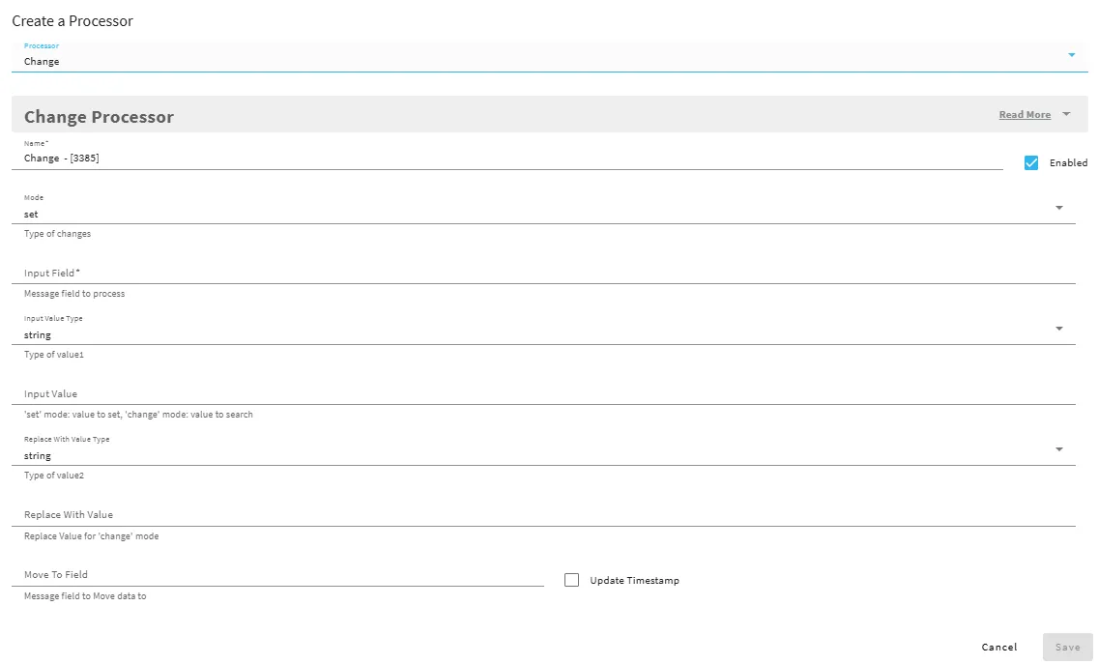Click the "Replace Value for 'change' mode" hint
The height and width of the screenshot is (664, 1098).
coord(91,536)
